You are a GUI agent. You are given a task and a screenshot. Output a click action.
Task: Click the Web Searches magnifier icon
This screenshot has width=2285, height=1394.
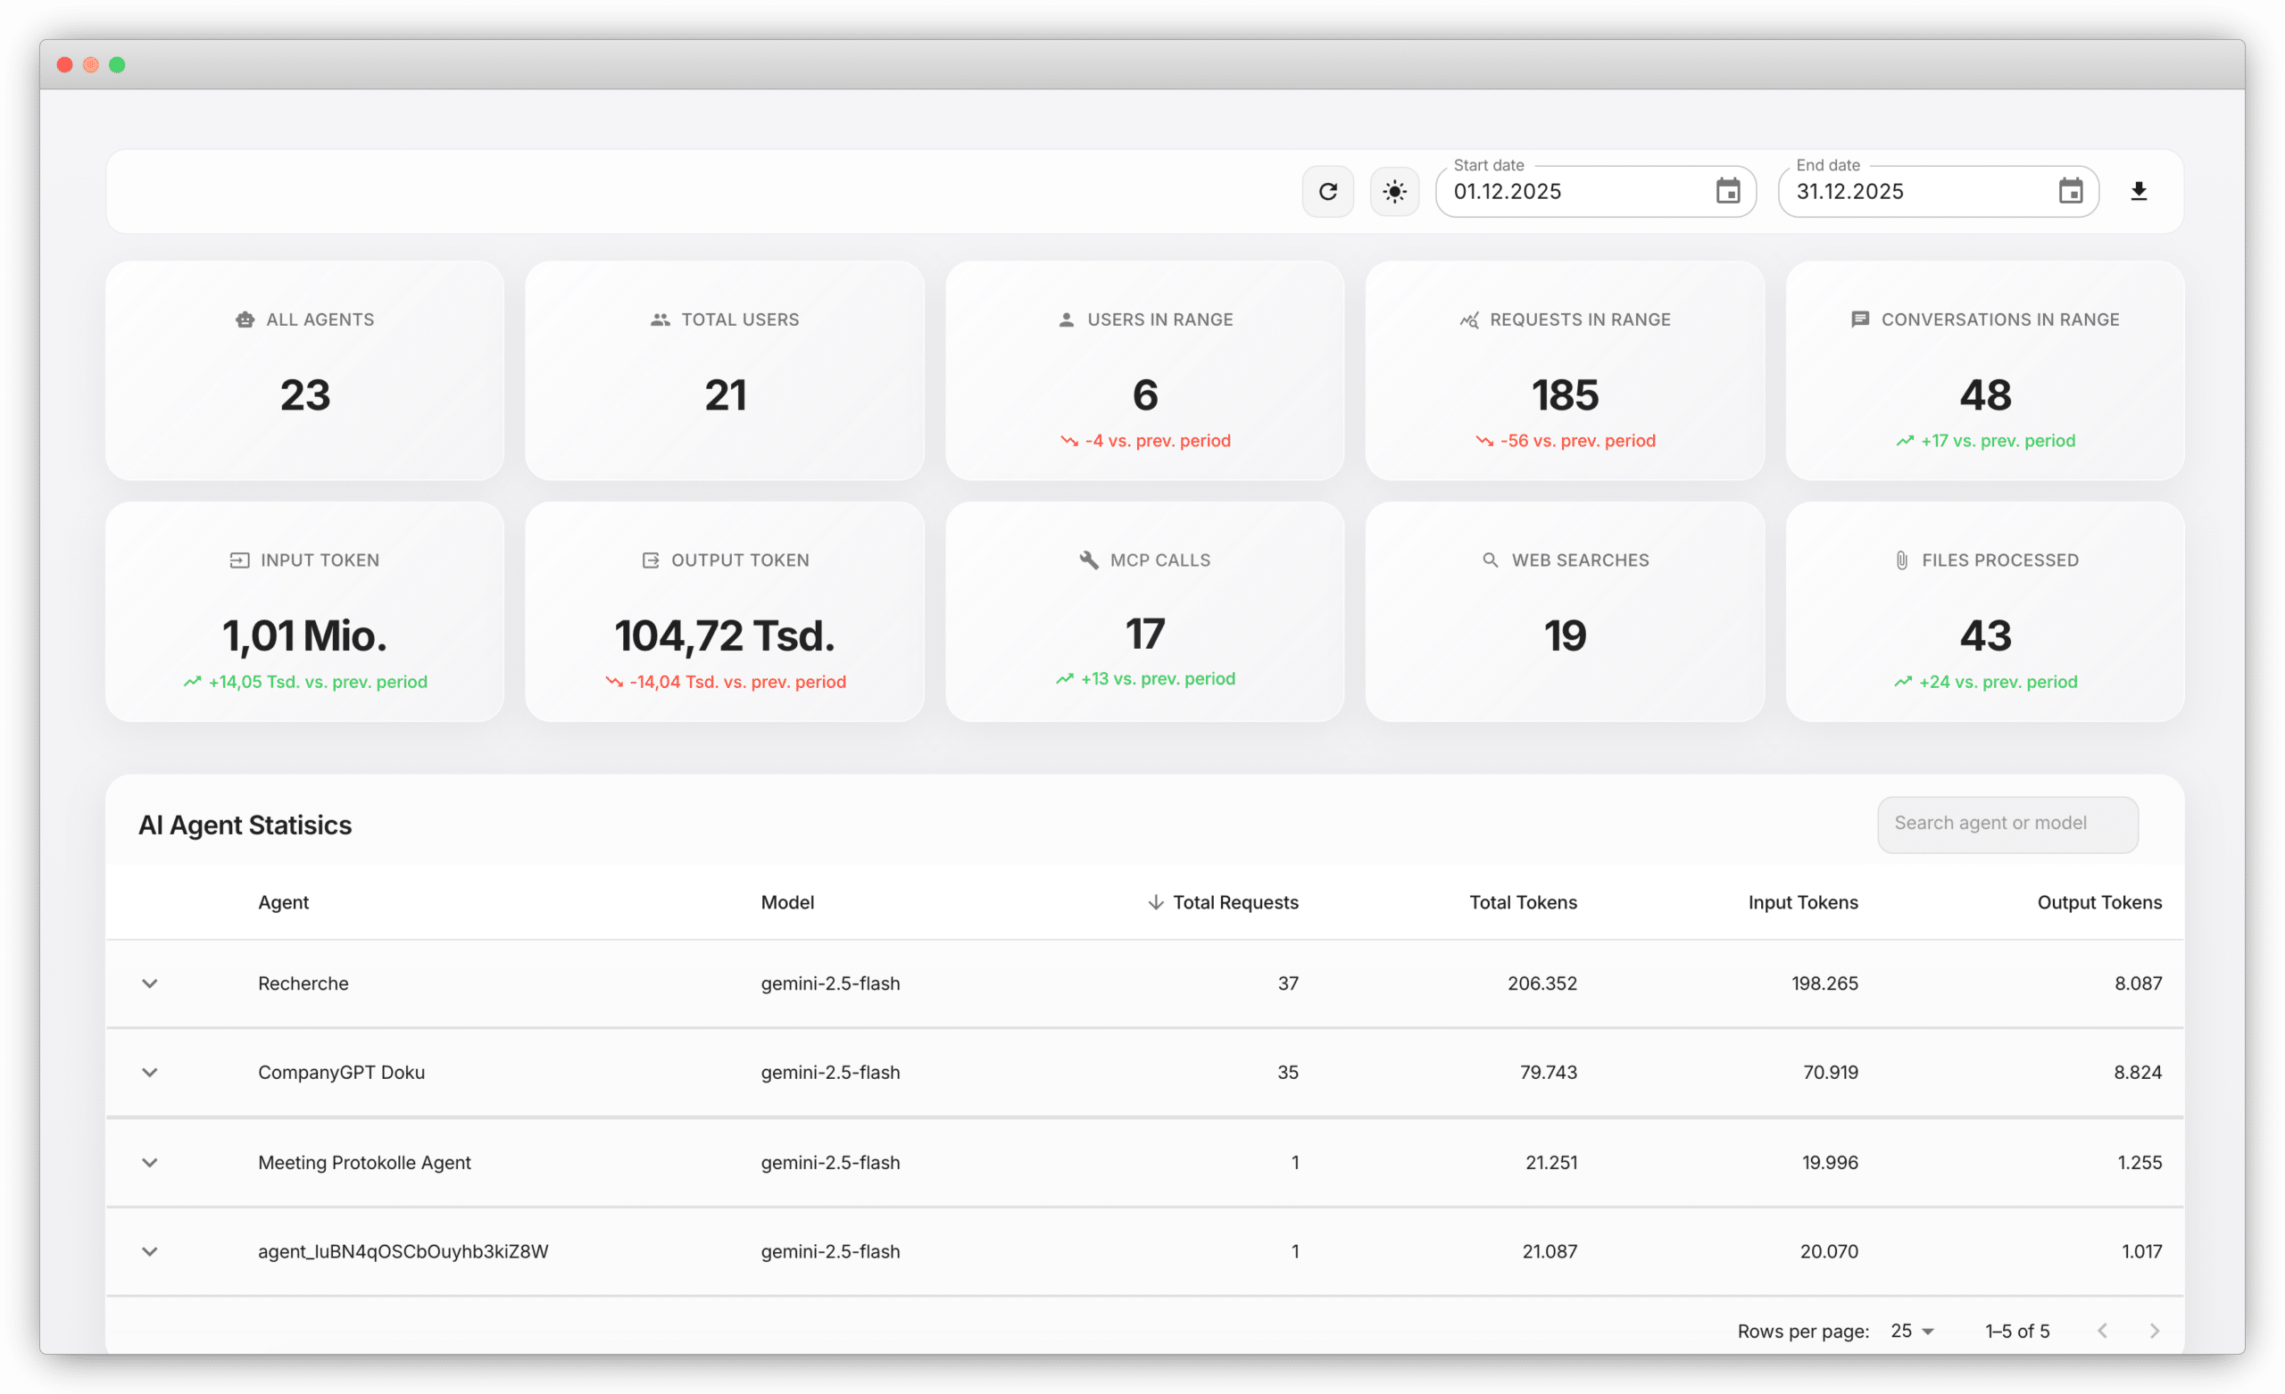click(x=1490, y=560)
